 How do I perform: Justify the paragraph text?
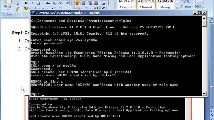click(x=96, y=3)
